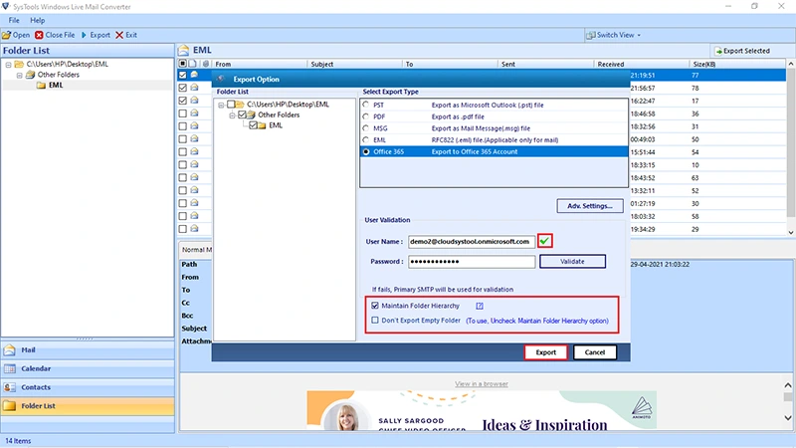796x448 pixels.
Task: Open the Switch View dropdown
Action: (x=614, y=35)
